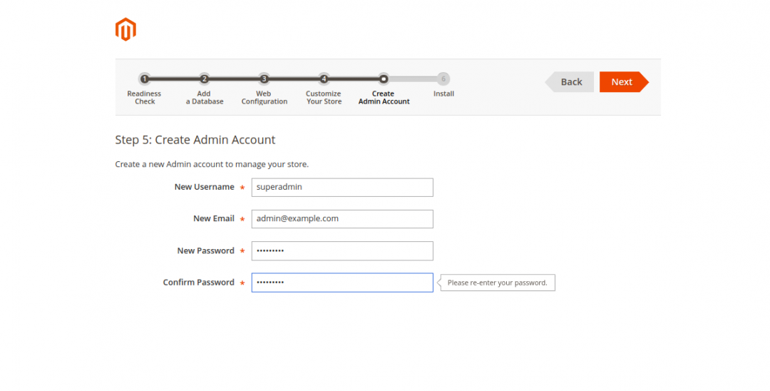Proceed with the orange Next button
770x391 pixels.
(624, 82)
